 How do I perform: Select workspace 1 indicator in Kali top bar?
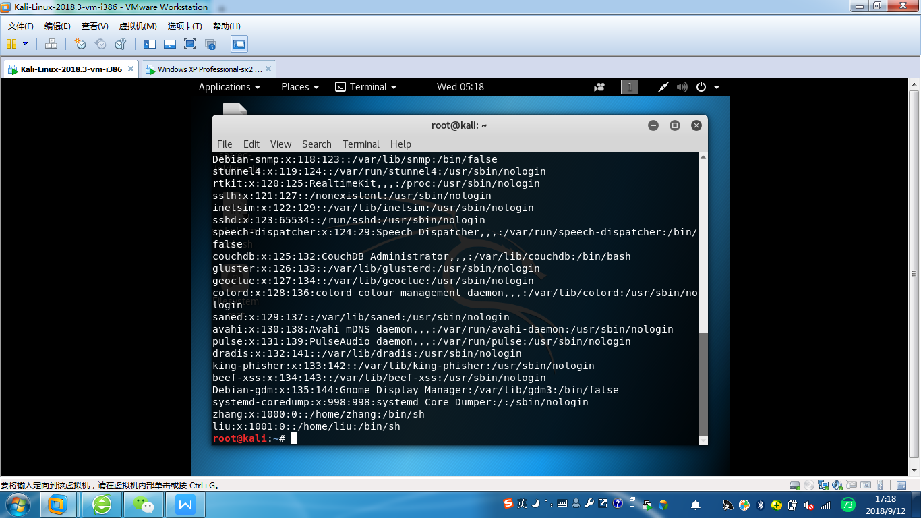click(630, 87)
